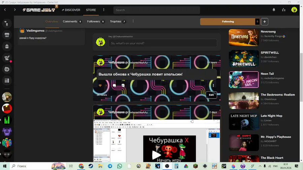Open the sidebar library icon
Viewport: 303px width, 170px height.
[7, 80]
